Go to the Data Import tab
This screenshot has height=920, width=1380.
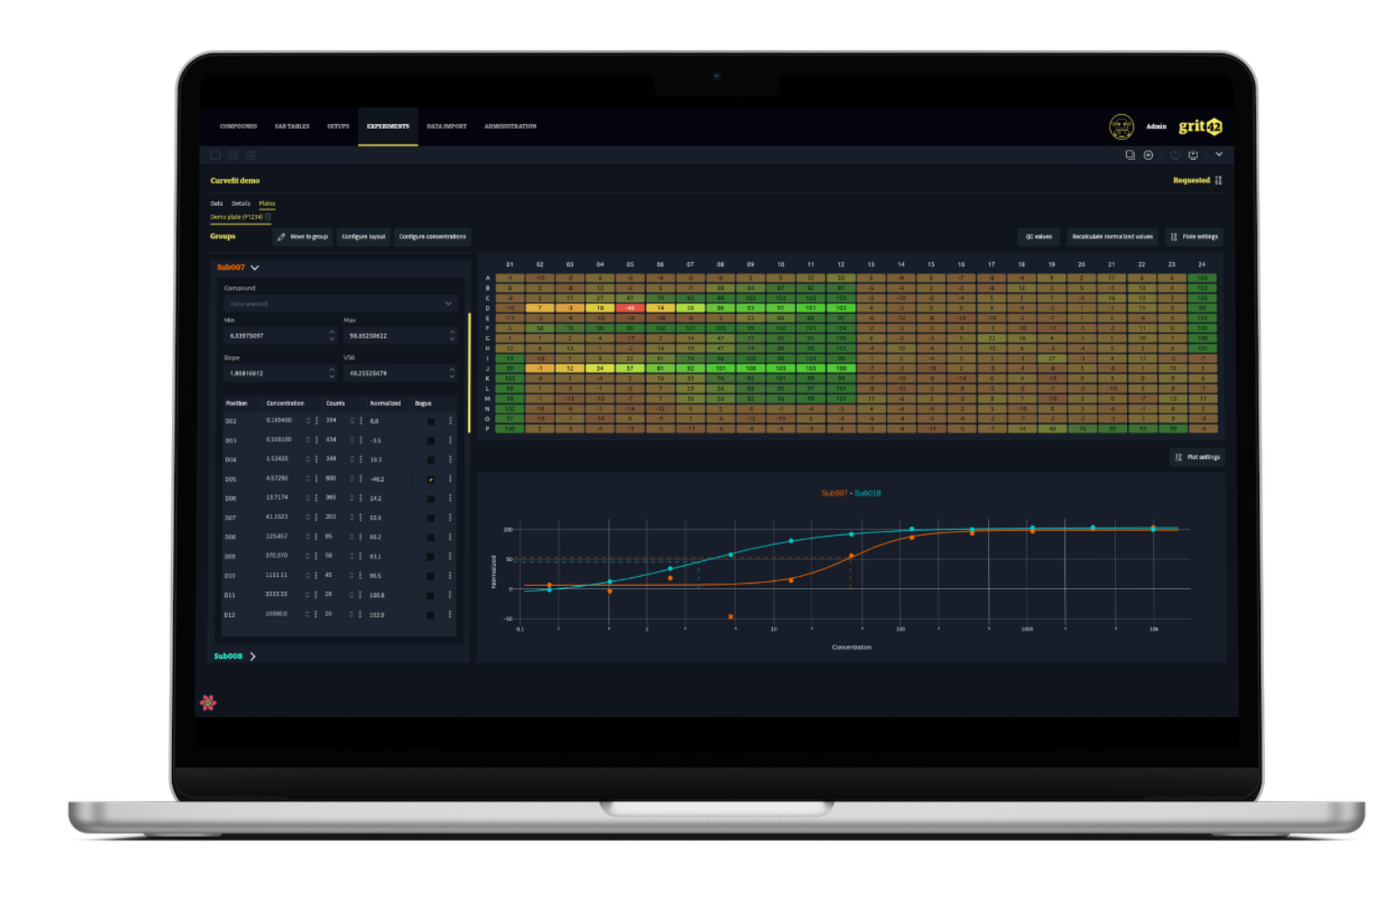tap(446, 127)
